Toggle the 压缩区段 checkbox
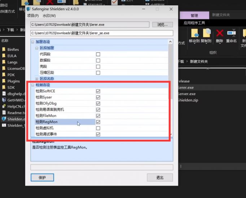The width and height of the screenshot is (246, 198). 98,73
